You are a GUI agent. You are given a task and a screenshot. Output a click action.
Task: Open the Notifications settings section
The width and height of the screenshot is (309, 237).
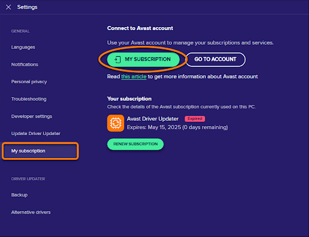(25, 65)
